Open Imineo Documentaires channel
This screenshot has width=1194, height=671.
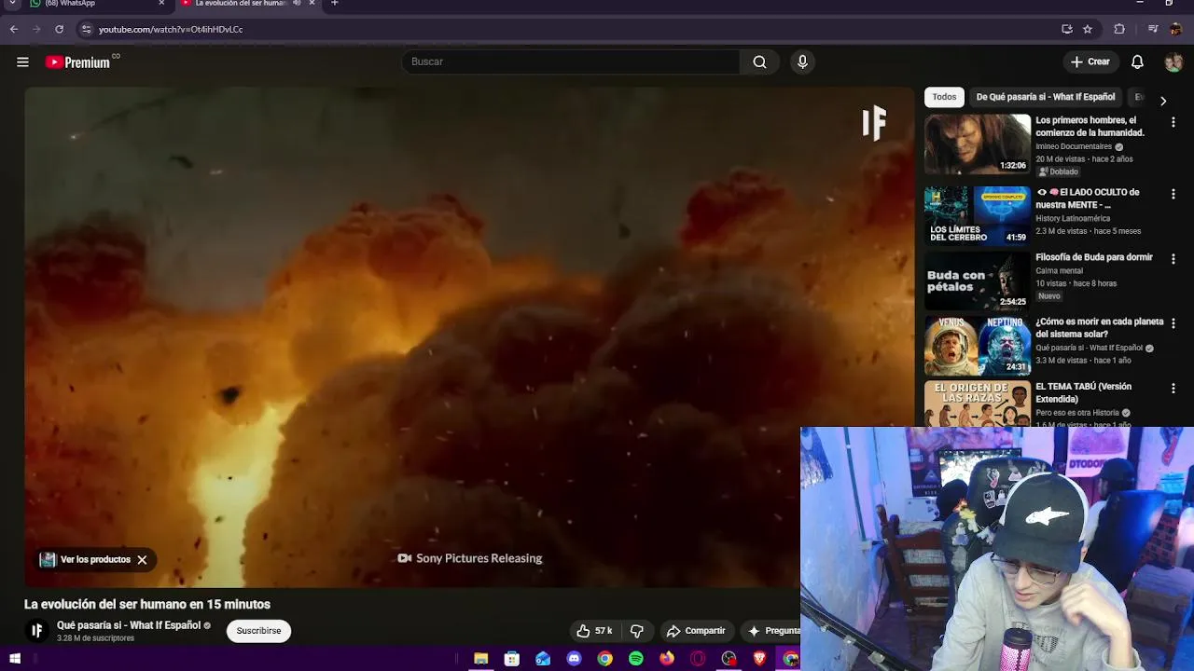pyautogui.click(x=1074, y=146)
